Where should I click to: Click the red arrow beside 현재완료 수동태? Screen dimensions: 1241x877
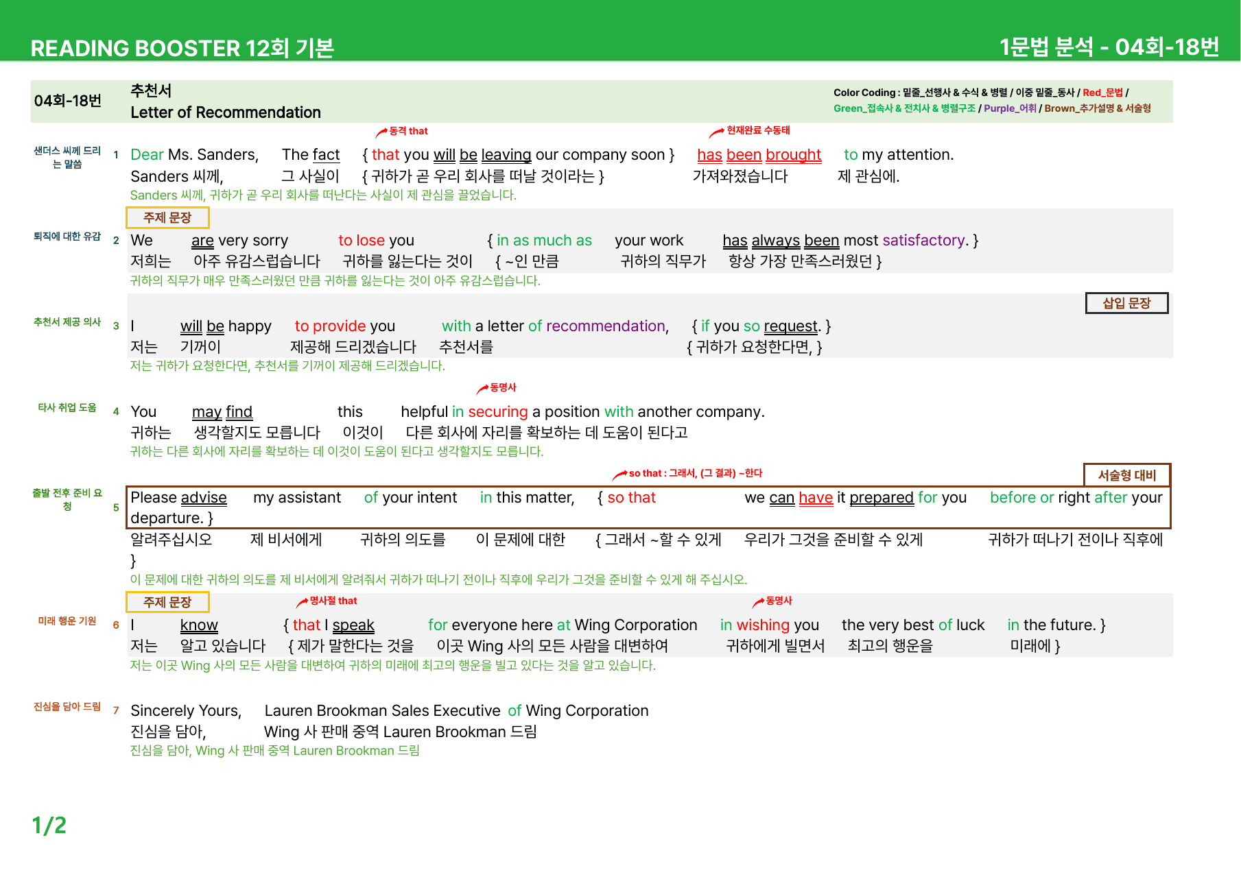[x=717, y=132]
